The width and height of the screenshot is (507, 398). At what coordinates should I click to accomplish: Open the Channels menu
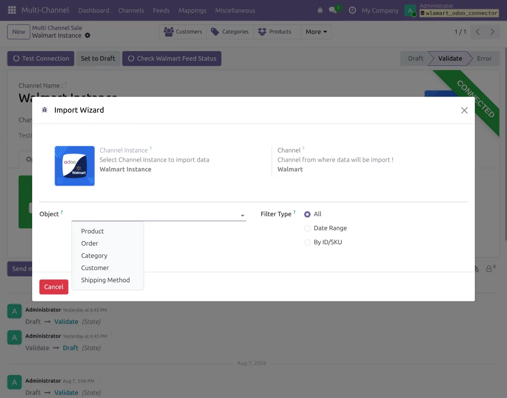[x=131, y=10]
